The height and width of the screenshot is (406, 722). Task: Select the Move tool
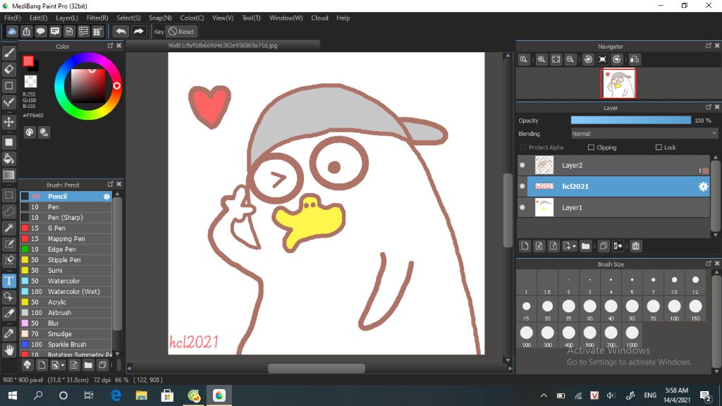(8, 122)
